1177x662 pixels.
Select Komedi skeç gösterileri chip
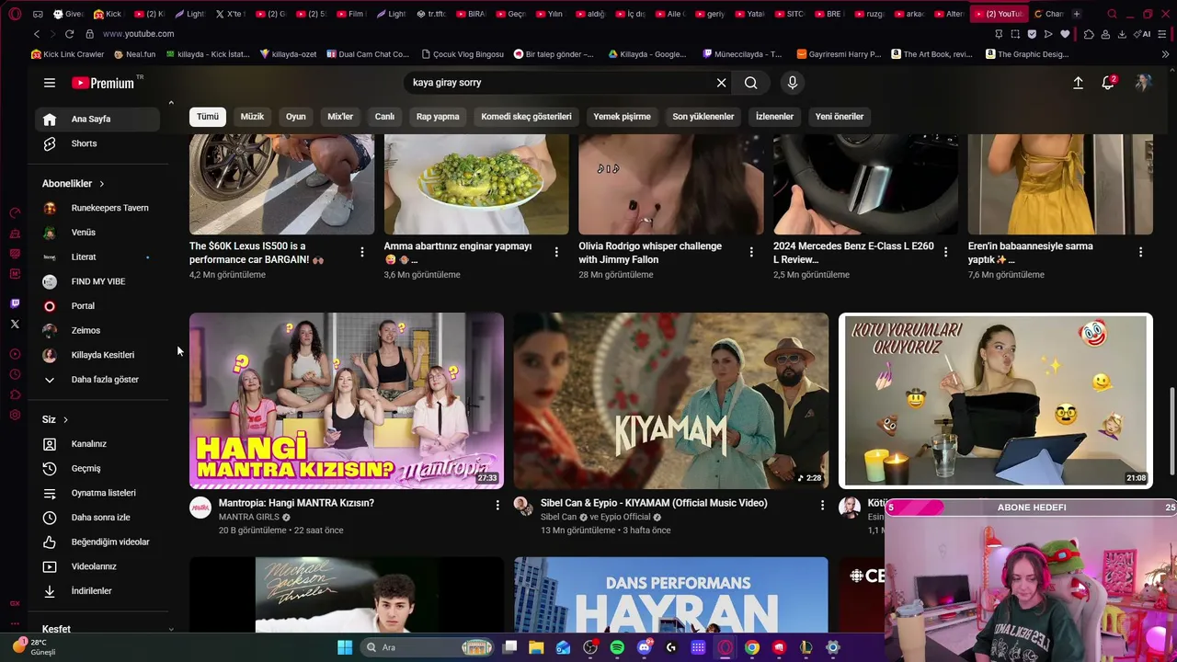tap(526, 117)
